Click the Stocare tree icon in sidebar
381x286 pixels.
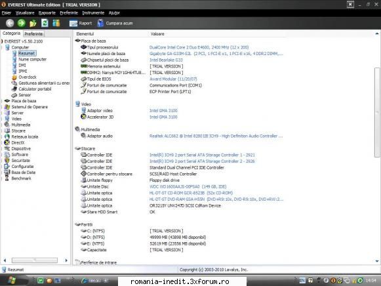point(7,131)
